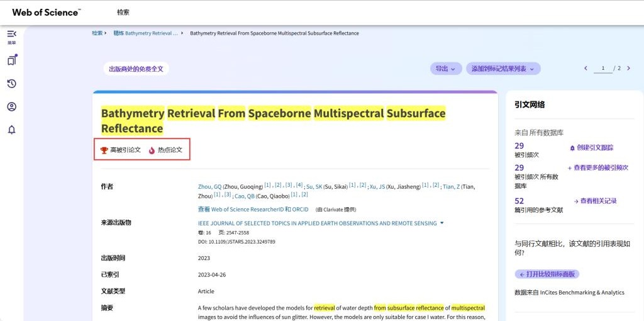Go to next record arrow
The image size is (644, 321).
[628, 68]
